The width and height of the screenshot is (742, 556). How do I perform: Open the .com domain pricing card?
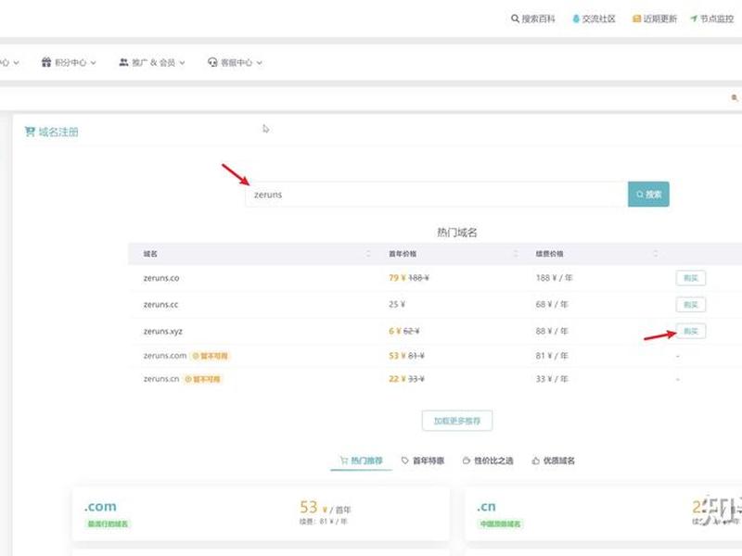pos(261,513)
